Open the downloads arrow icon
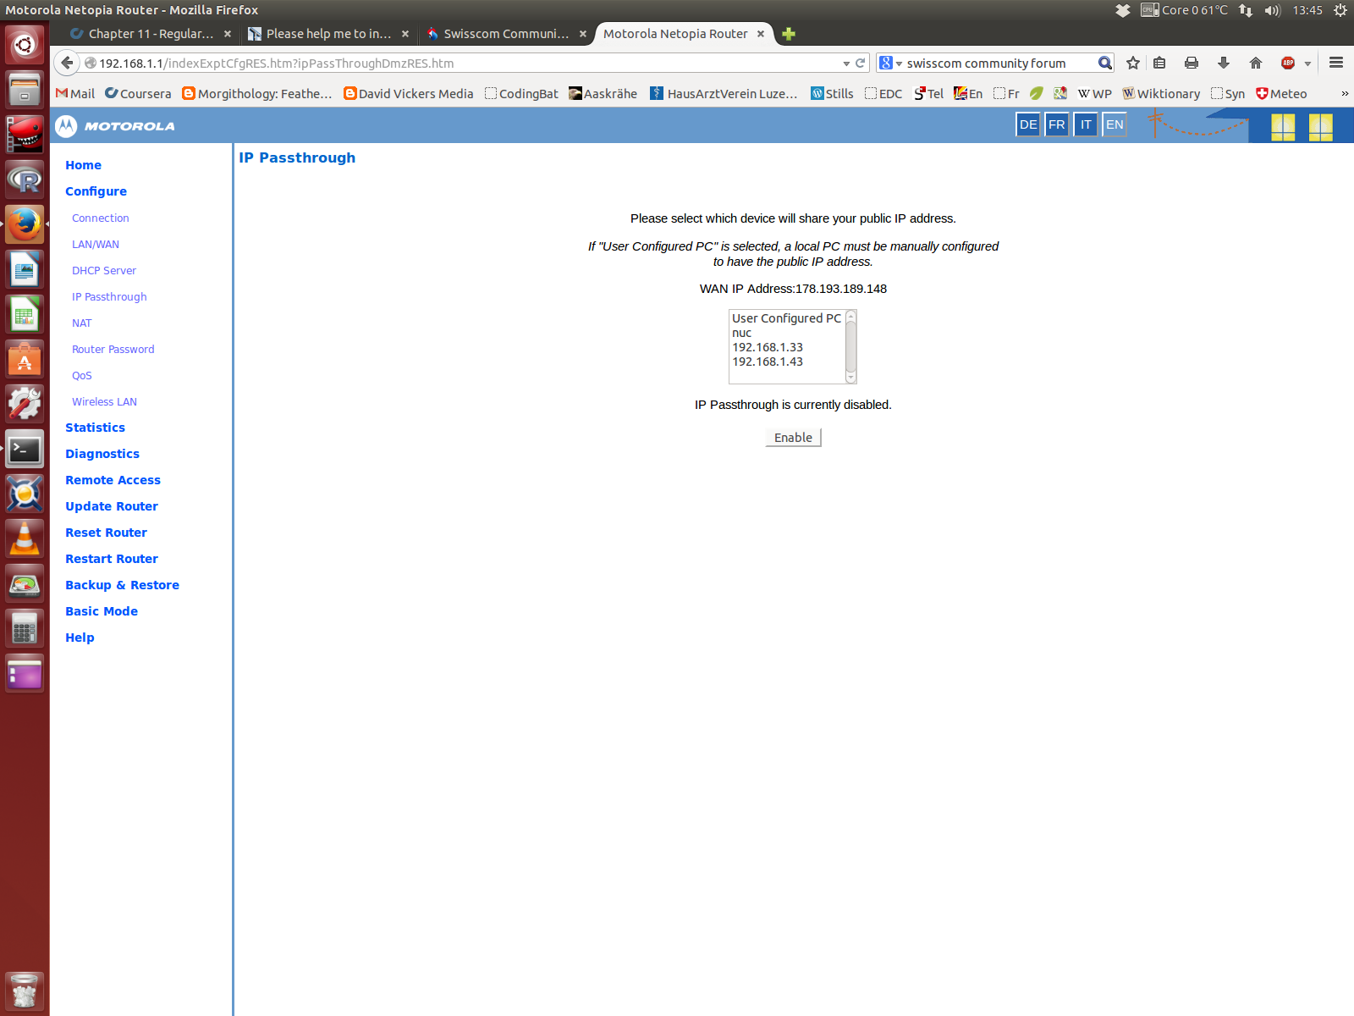The image size is (1354, 1016). [1223, 63]
